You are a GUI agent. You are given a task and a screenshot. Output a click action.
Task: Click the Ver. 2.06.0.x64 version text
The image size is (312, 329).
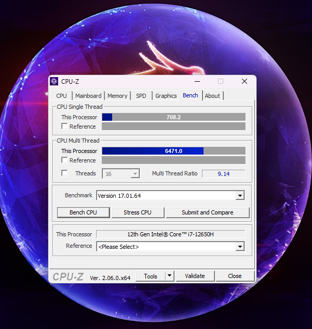[x=110, y=278]
